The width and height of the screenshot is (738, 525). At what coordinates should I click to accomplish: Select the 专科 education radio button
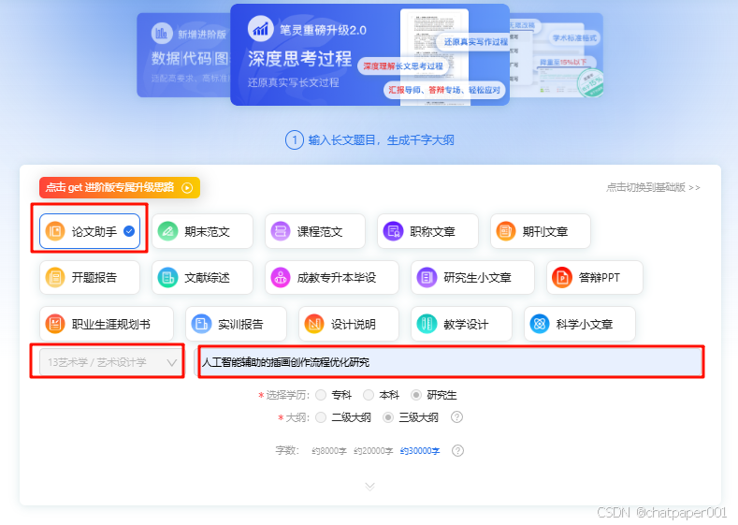321,395
